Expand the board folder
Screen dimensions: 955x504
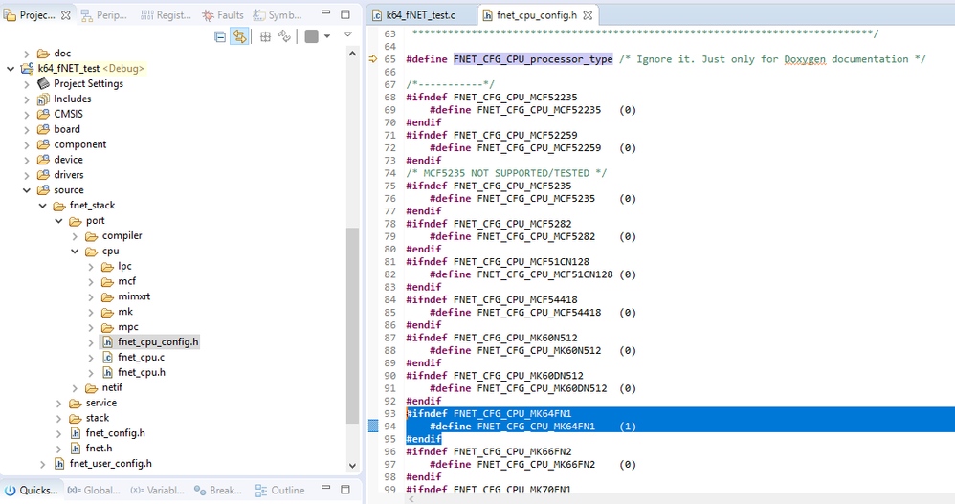26,130
